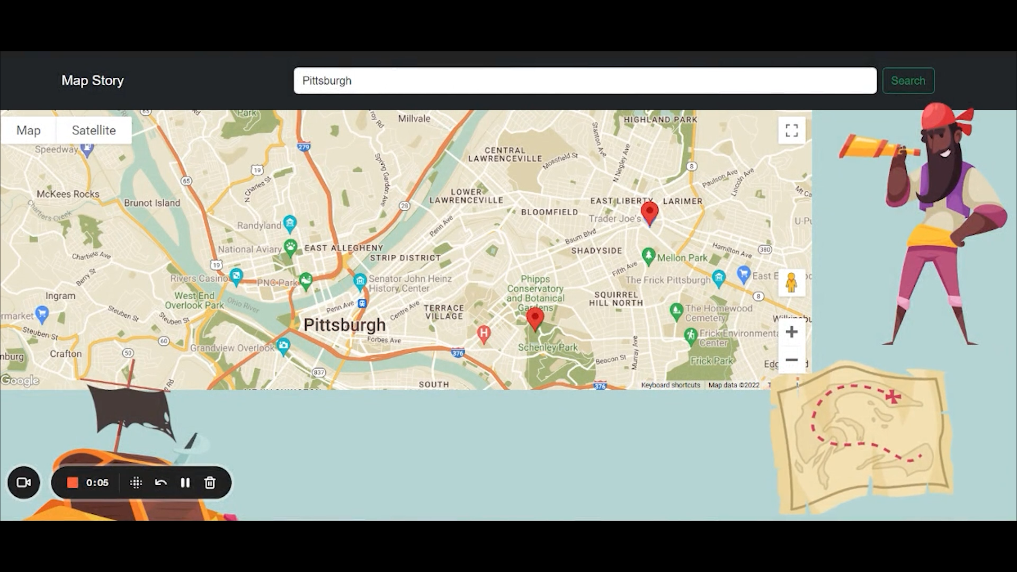Click the red marker near Trader Joe's
Image resolution: width=1017 pixels, height=572 pixels.
point(649,212)
